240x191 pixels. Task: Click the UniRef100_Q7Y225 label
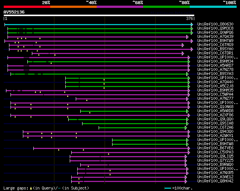coord(215,161)
